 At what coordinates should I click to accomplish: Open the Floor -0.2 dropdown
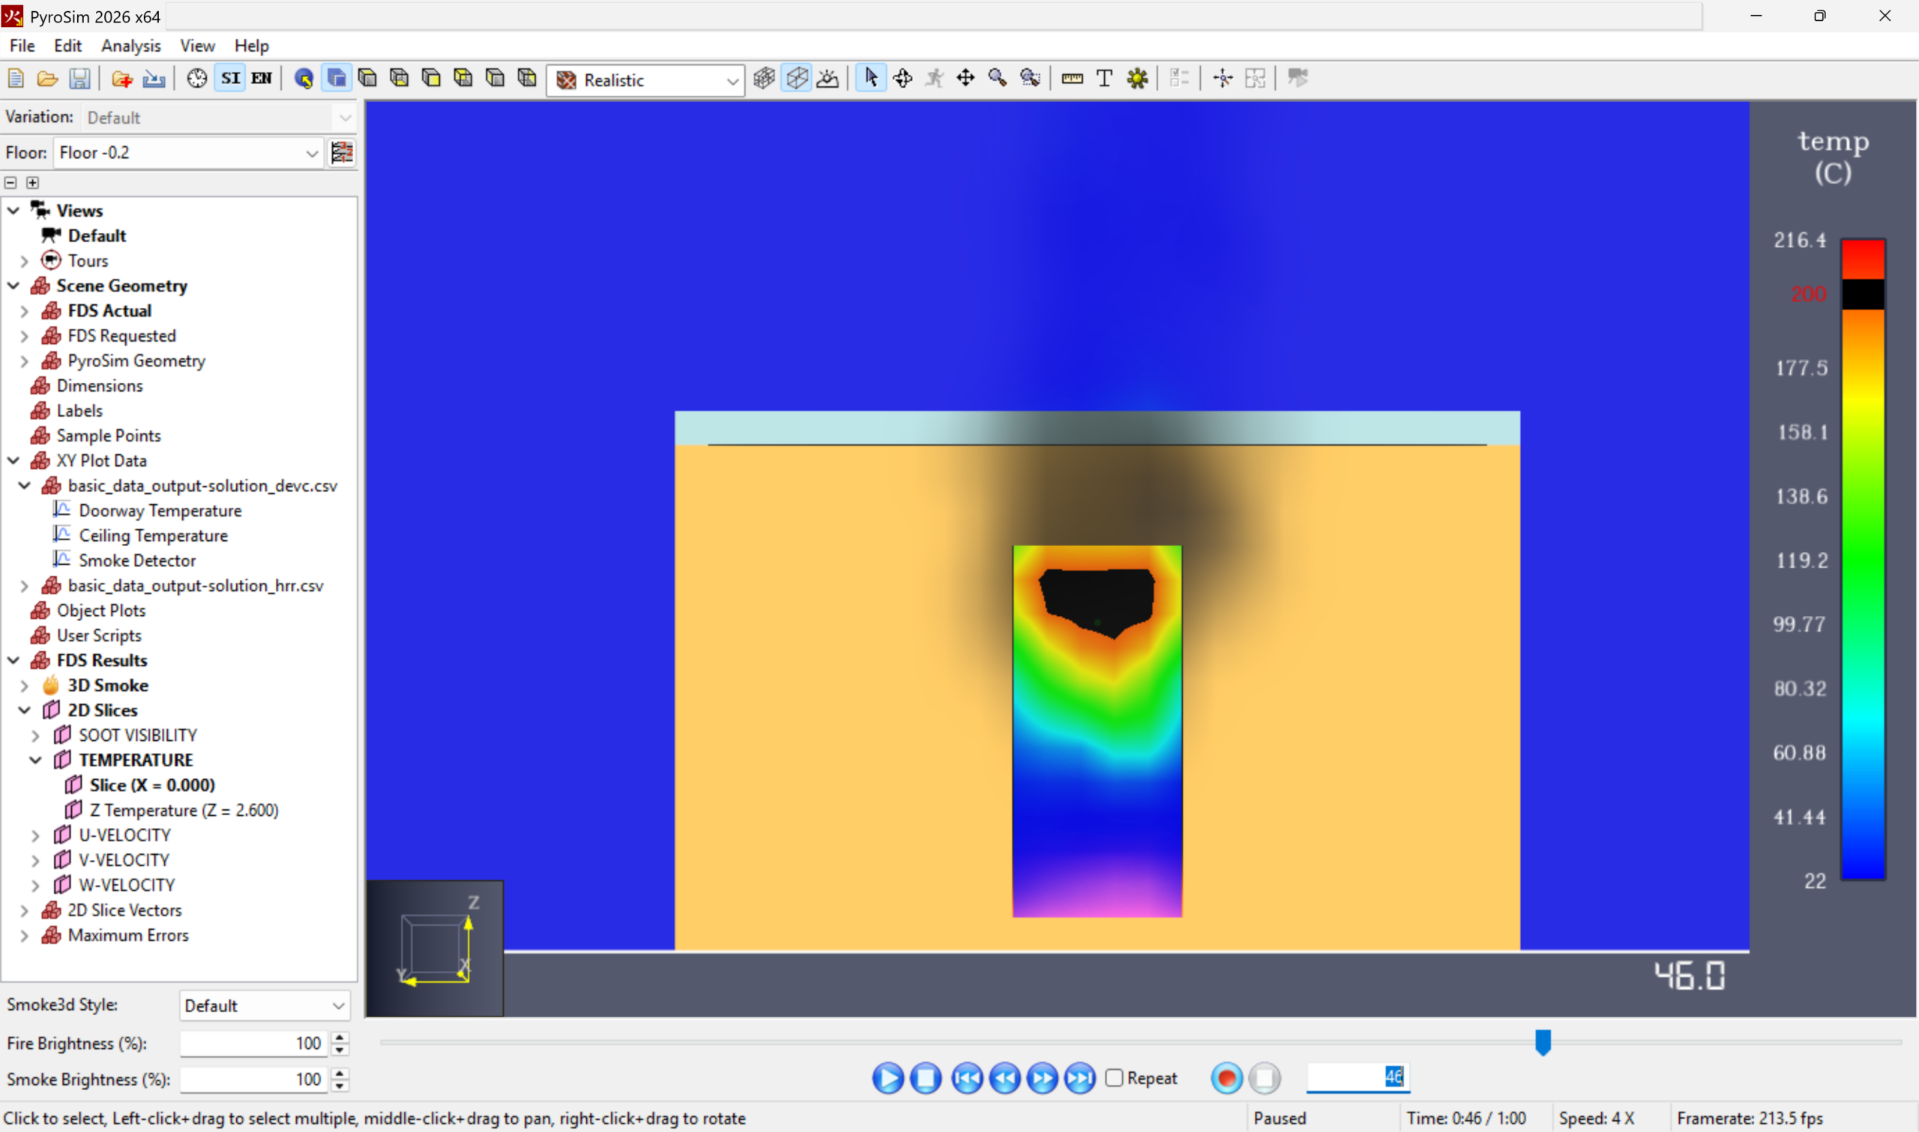click(187, 153)
